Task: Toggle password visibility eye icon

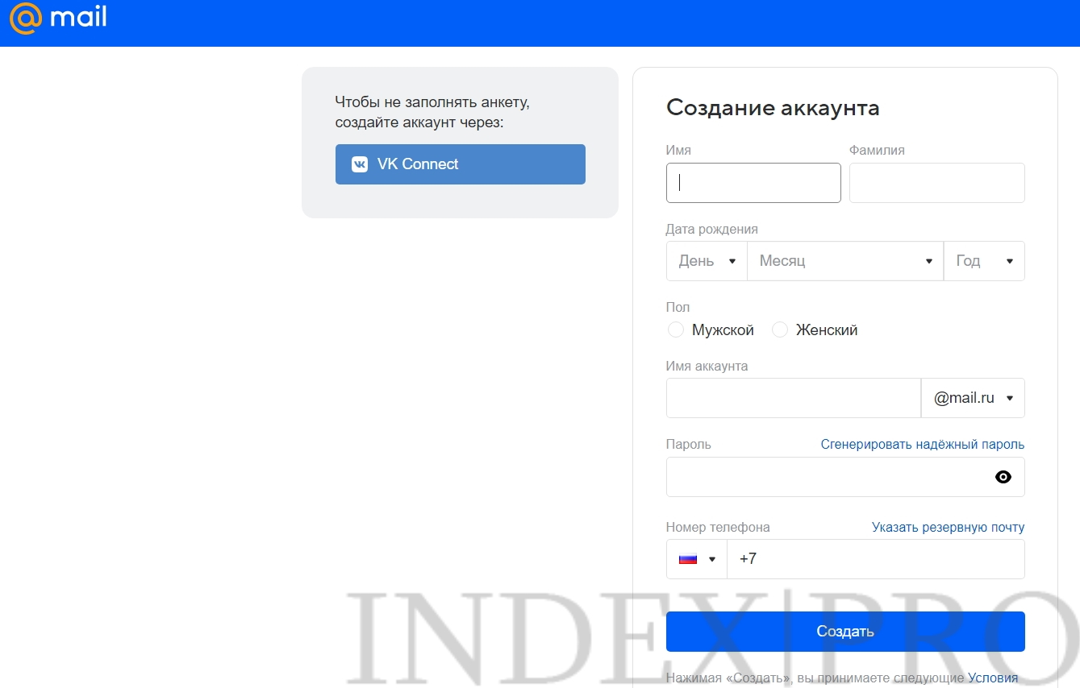Action: tap(1003, 477)
